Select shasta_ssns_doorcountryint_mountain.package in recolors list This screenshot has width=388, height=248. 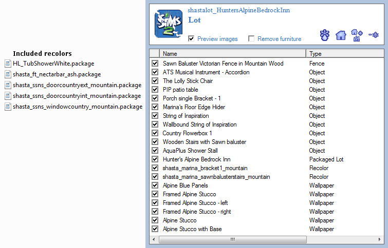pos(77,96)
